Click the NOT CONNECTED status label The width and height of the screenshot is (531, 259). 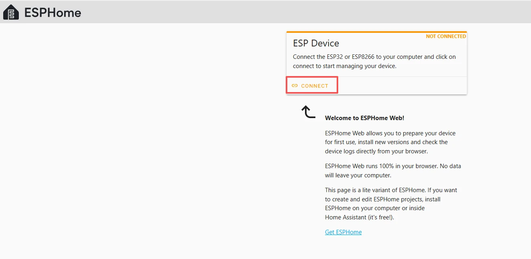[446, 36]
